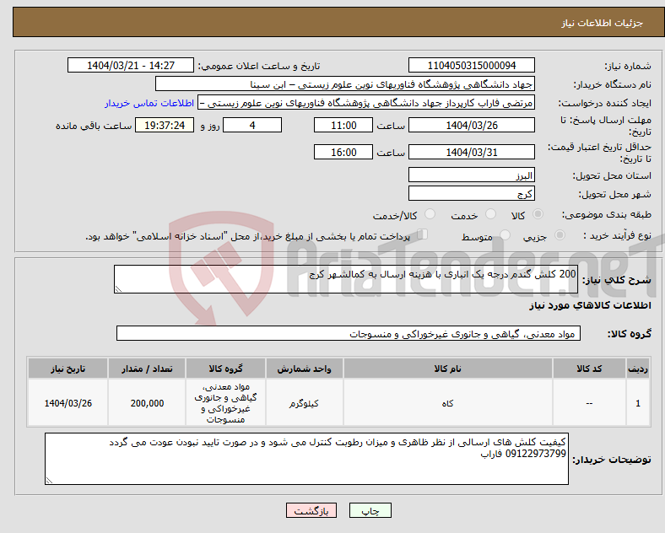Click the جزئیات اطلاعات نیاز page title

point(603,23)
